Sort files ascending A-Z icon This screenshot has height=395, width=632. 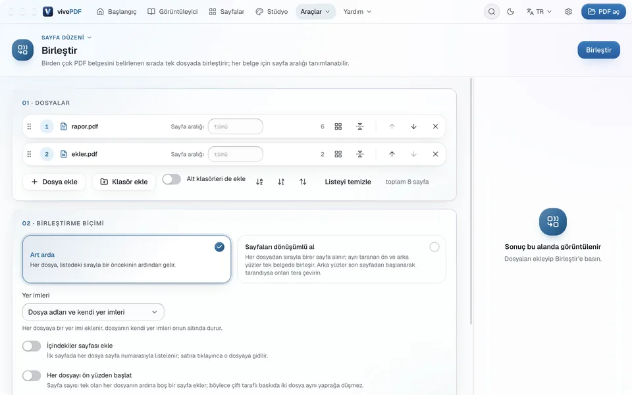[259, 182]
